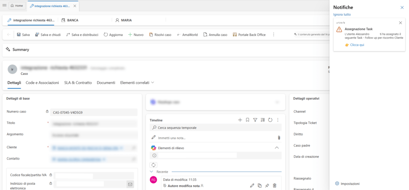The height and width of the screenshot is (190, 409).
Task: Click the lock icon beside Numero caso
Action: click(x=47, y=111)
